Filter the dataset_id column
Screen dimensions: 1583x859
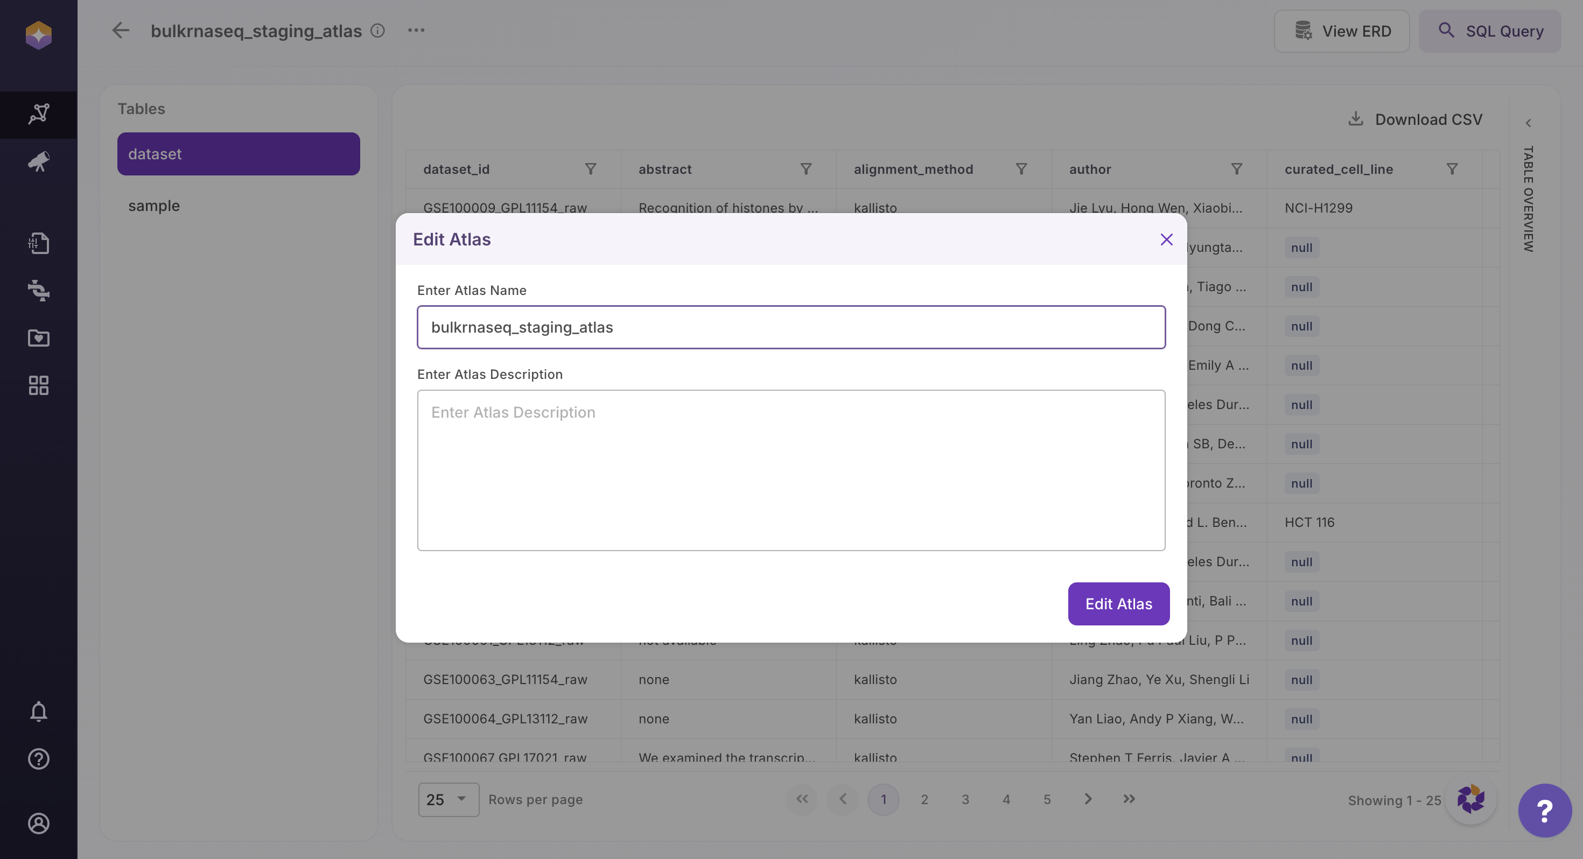[x=590, y=169]
